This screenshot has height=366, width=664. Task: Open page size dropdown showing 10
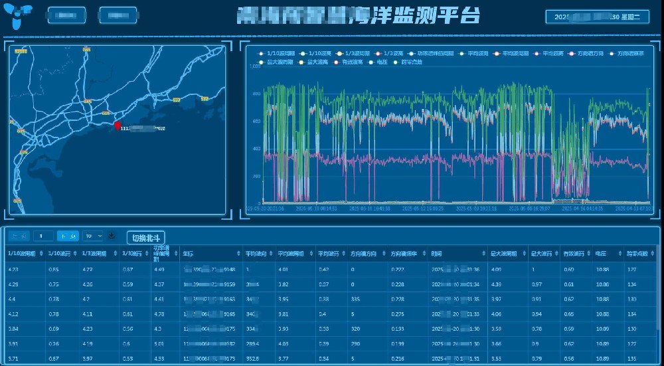[x=92, y=236]
